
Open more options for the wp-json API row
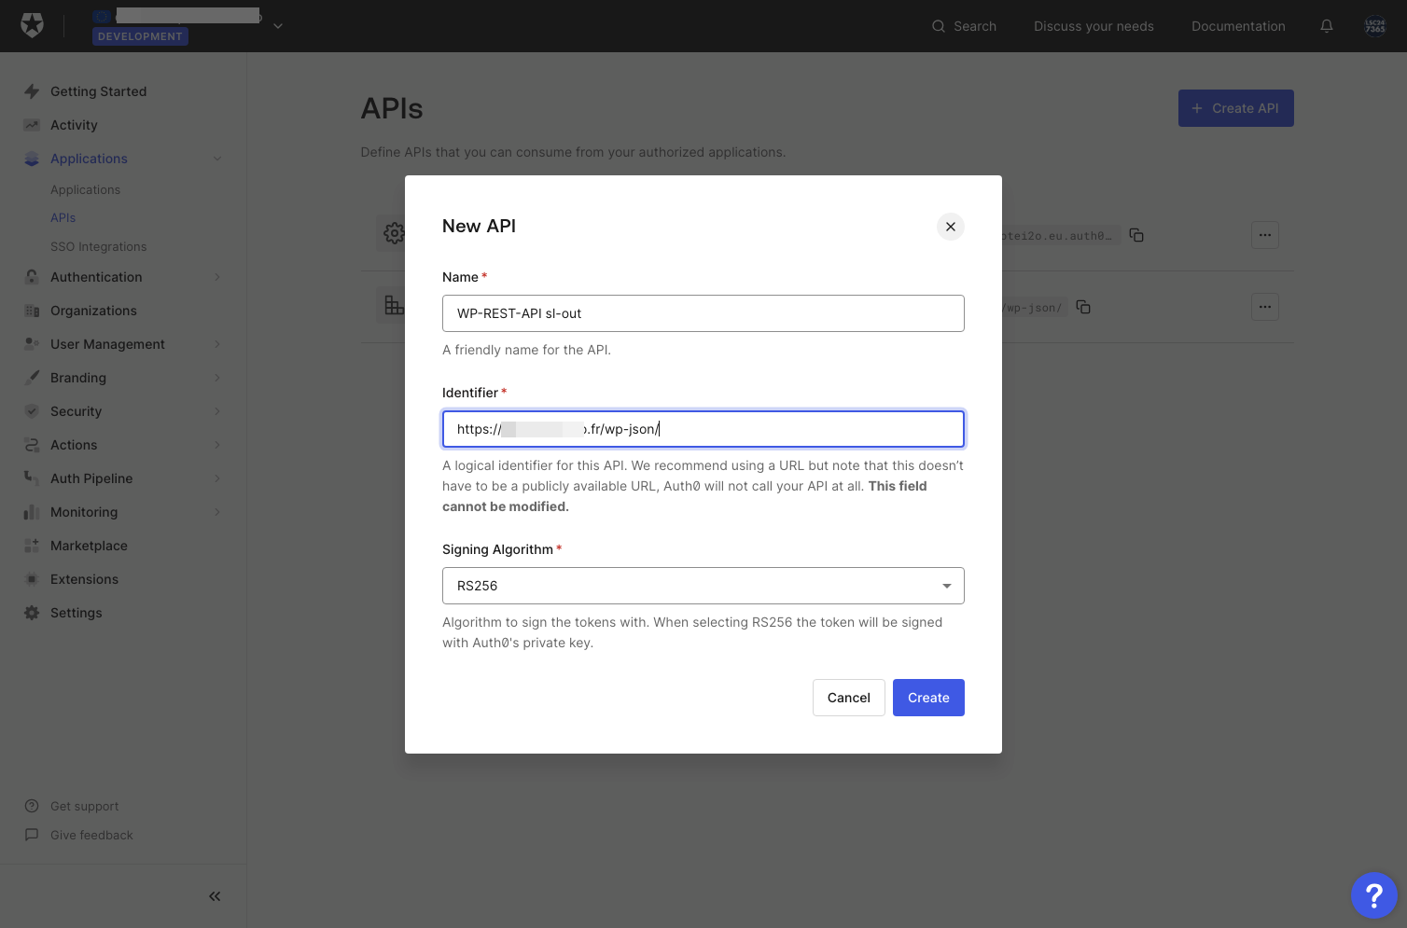point(1265,307)
